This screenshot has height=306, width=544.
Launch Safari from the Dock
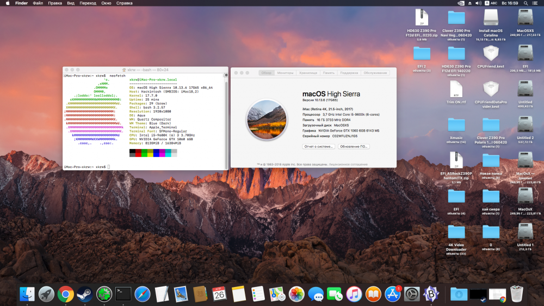point(143,294)
